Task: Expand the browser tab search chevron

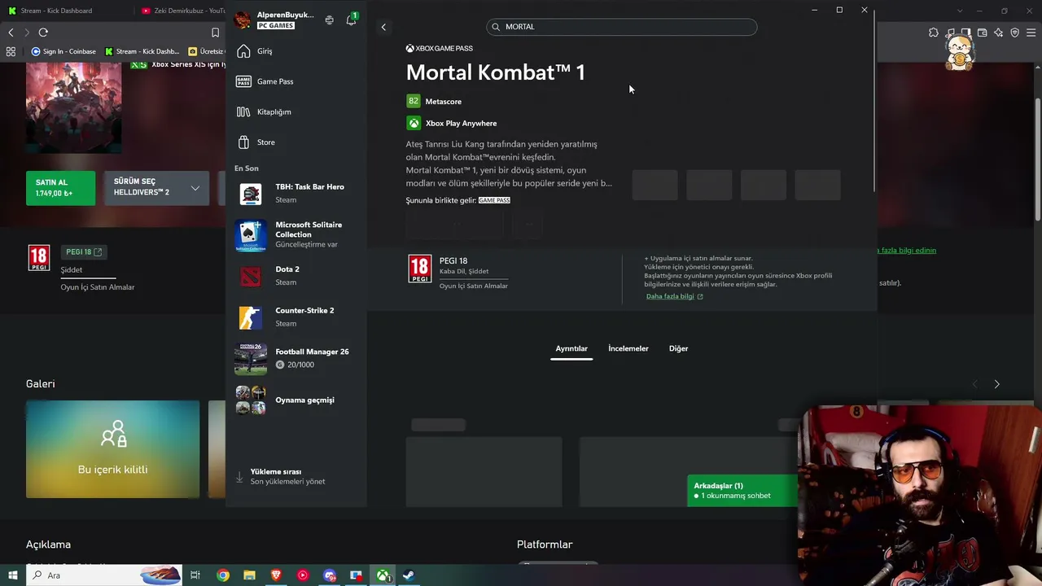Action: 960,11
